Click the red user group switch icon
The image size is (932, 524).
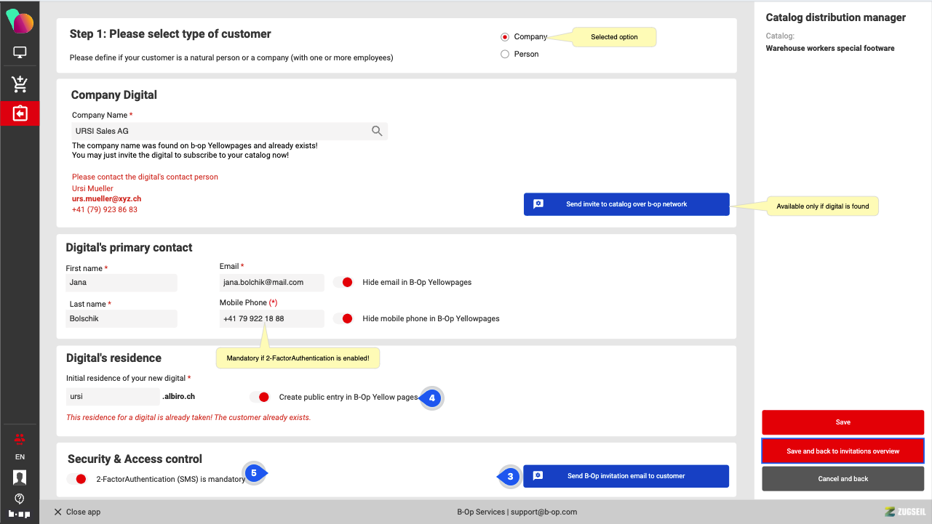[x=20, y=438]
